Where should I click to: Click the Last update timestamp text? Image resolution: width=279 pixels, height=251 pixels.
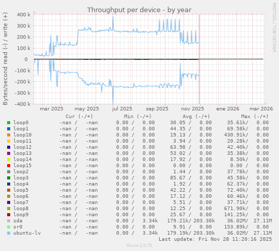tap(215, 239)
